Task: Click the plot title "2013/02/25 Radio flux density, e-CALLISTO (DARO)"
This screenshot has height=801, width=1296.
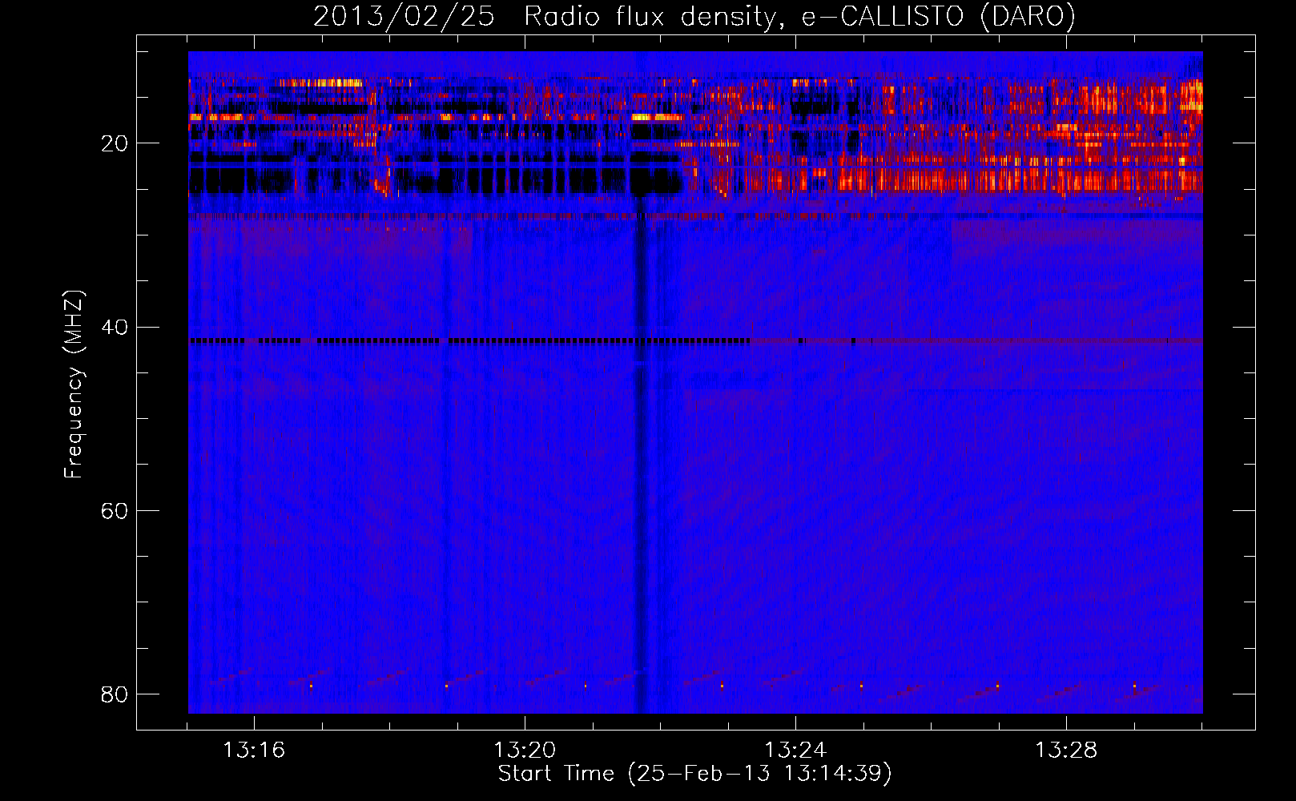Action: tap(694, 16)
